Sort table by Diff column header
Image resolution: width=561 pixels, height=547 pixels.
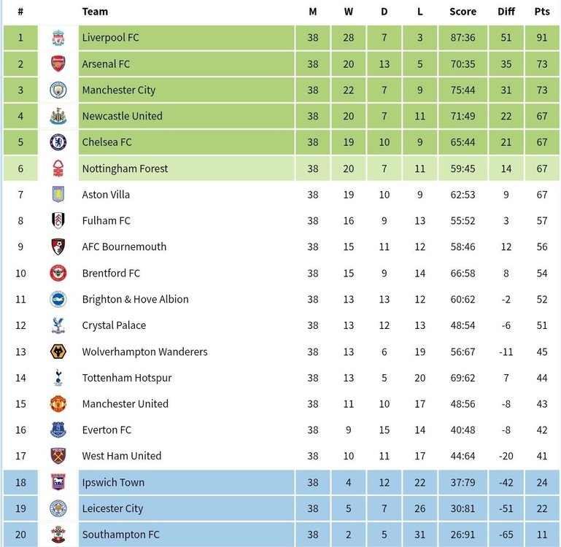pyautogui.click(x=506, y=12)
